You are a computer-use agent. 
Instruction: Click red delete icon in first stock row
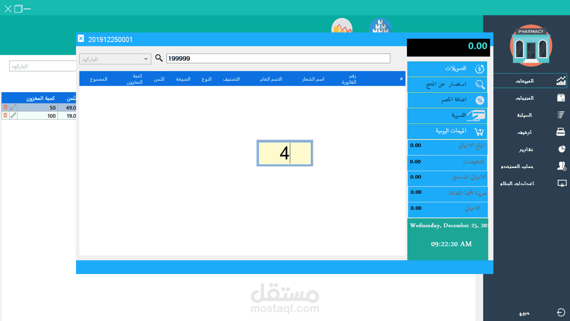pos(5,107)
